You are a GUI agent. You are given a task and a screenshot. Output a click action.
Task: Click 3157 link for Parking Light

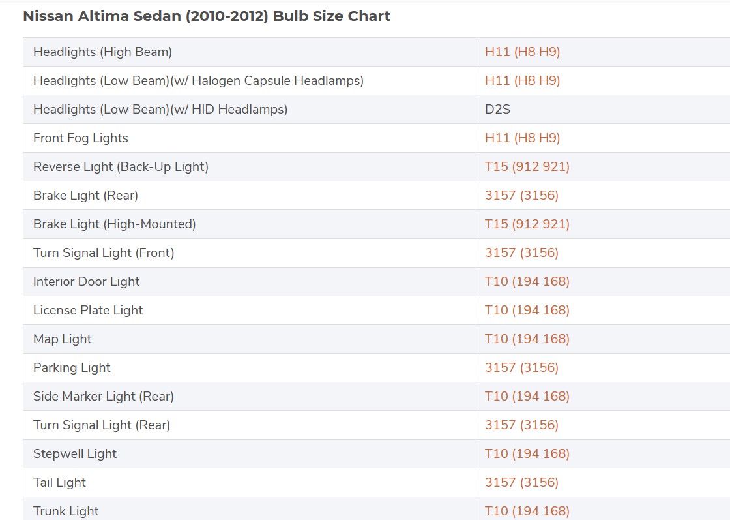[521, 368]
